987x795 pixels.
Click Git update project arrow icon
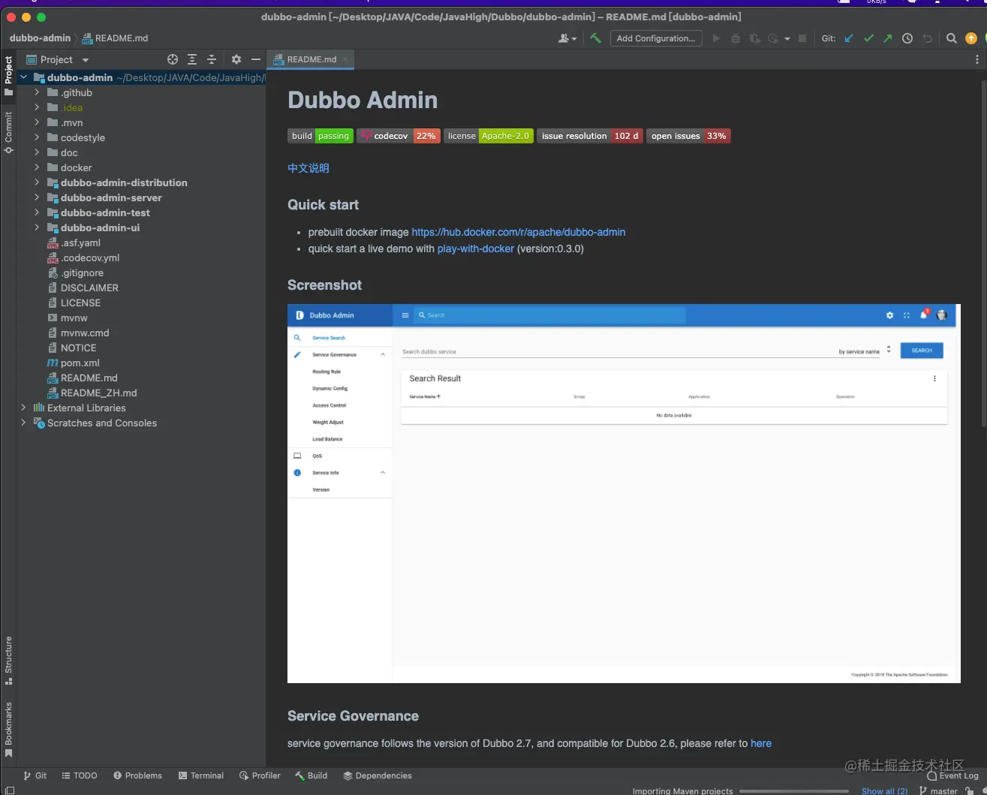(849, 38)
